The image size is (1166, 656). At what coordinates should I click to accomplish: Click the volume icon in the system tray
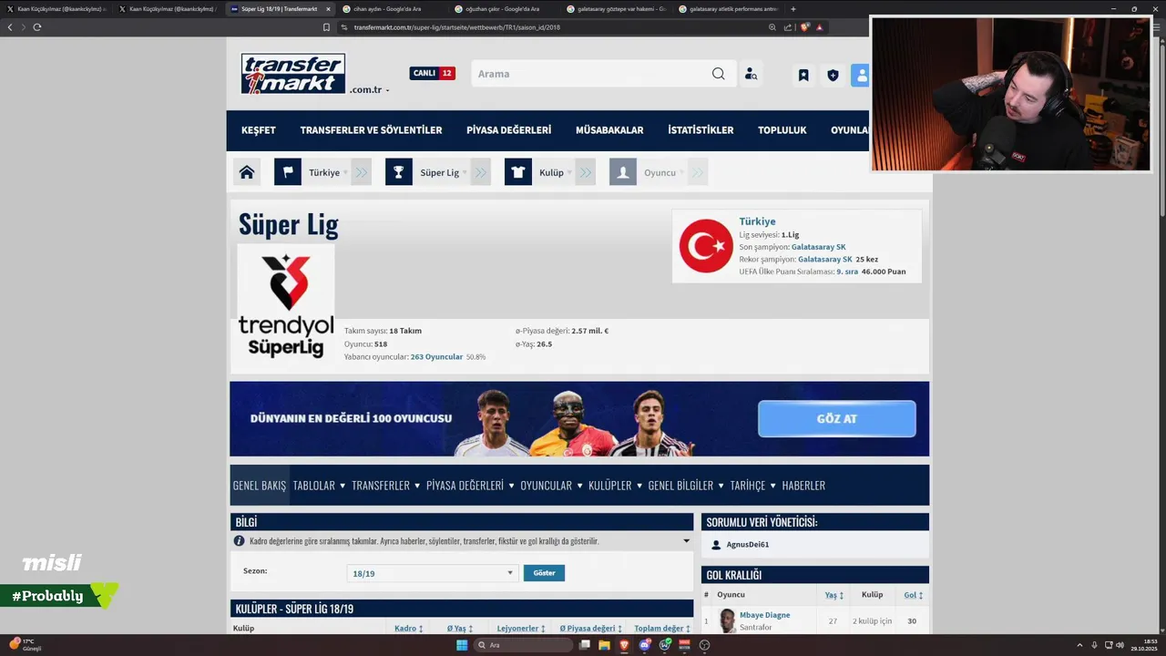point(1120,645)
